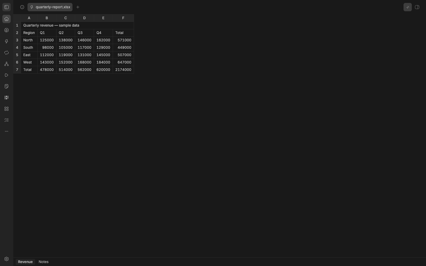Click the 'Quarterly revenue — sample data' cell
426x266 pixels.
point(78,25)
